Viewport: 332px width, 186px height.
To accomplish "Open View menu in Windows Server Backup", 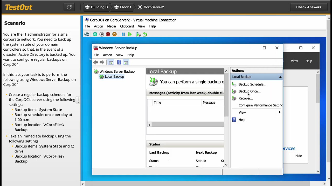I will (x=120, y=55).
